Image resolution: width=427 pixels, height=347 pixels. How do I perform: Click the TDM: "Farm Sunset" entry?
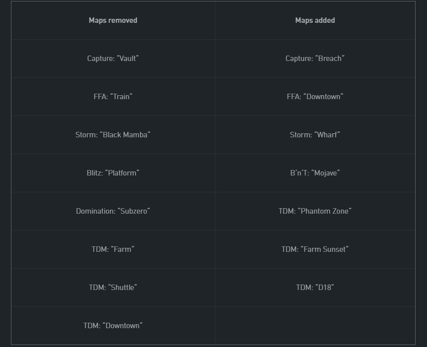tap(315, 249)
